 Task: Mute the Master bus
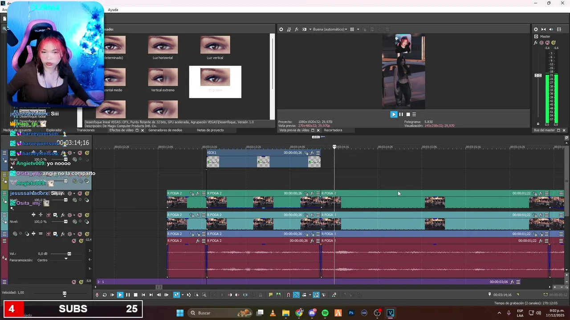coord(547,43)
